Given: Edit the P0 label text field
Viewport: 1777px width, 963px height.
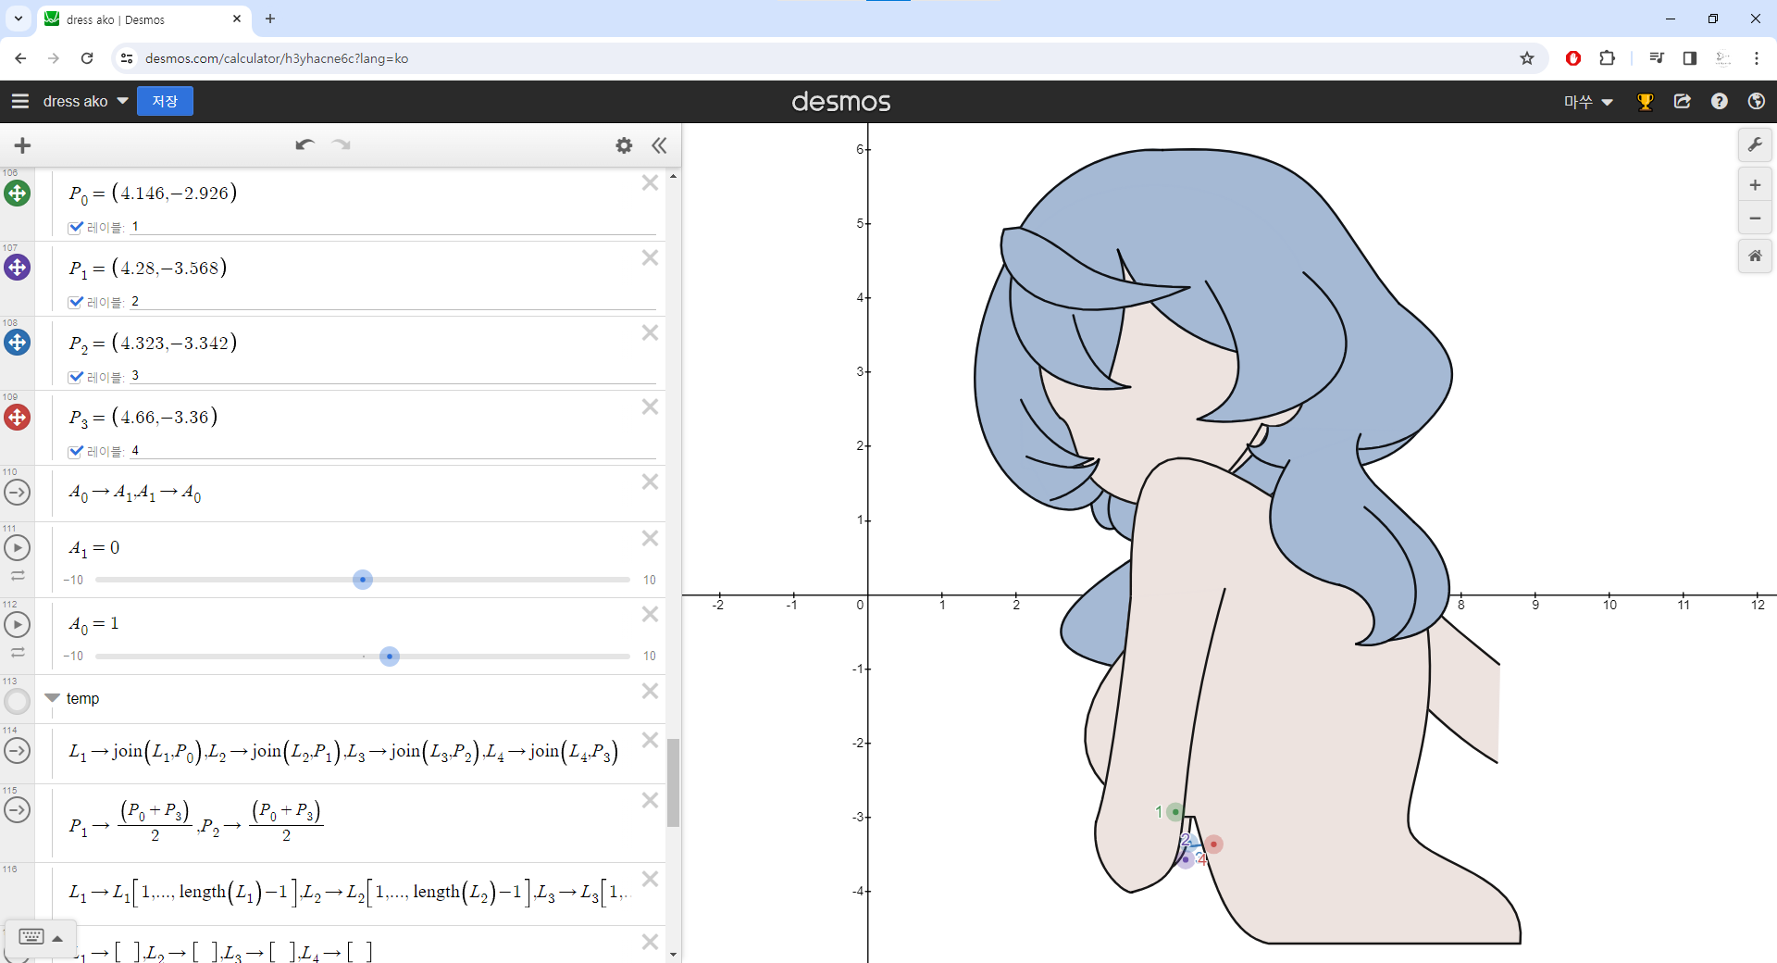Looking at the screenshot, I should click(x=393, y=227).
